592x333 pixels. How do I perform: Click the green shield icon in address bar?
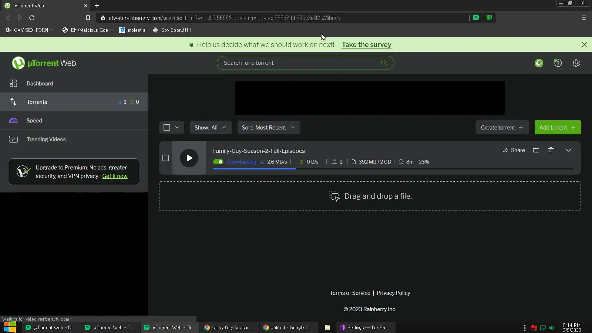(x=489, y=17)
